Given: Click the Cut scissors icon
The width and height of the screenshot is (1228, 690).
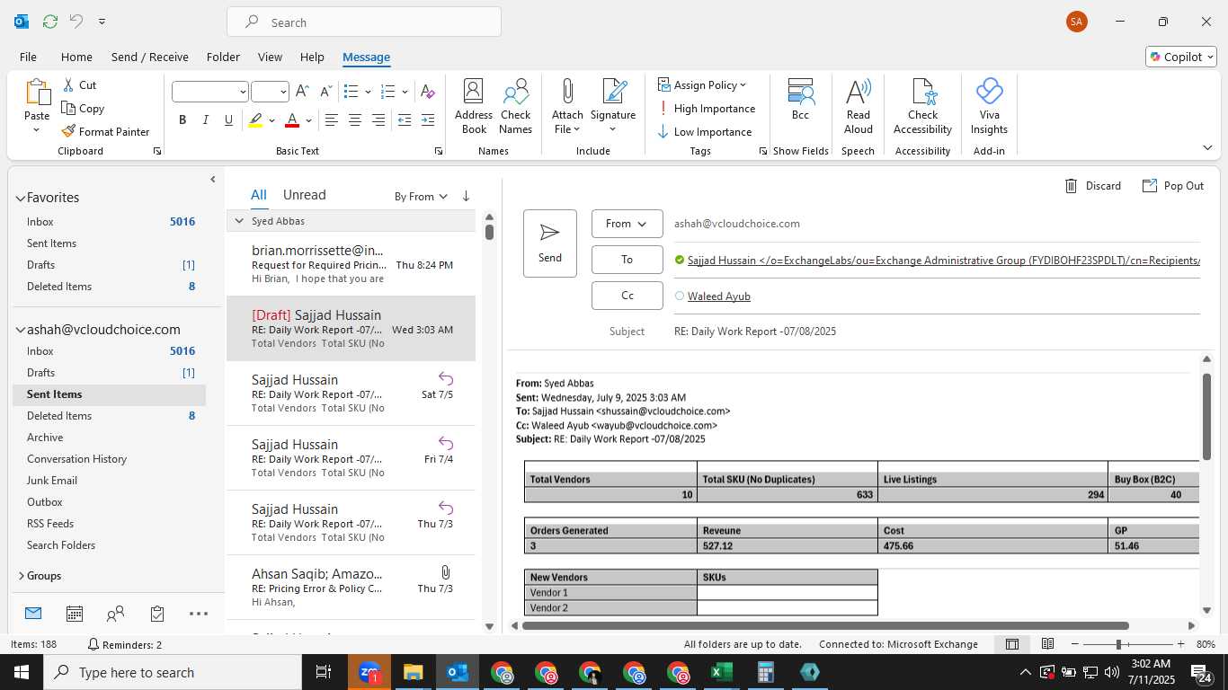Looking at the screenshot, I should pos(69,84).
